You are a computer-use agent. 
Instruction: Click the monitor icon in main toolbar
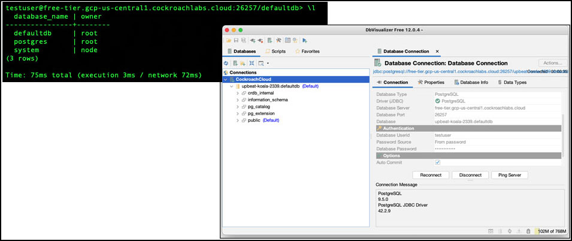[295, 41]
